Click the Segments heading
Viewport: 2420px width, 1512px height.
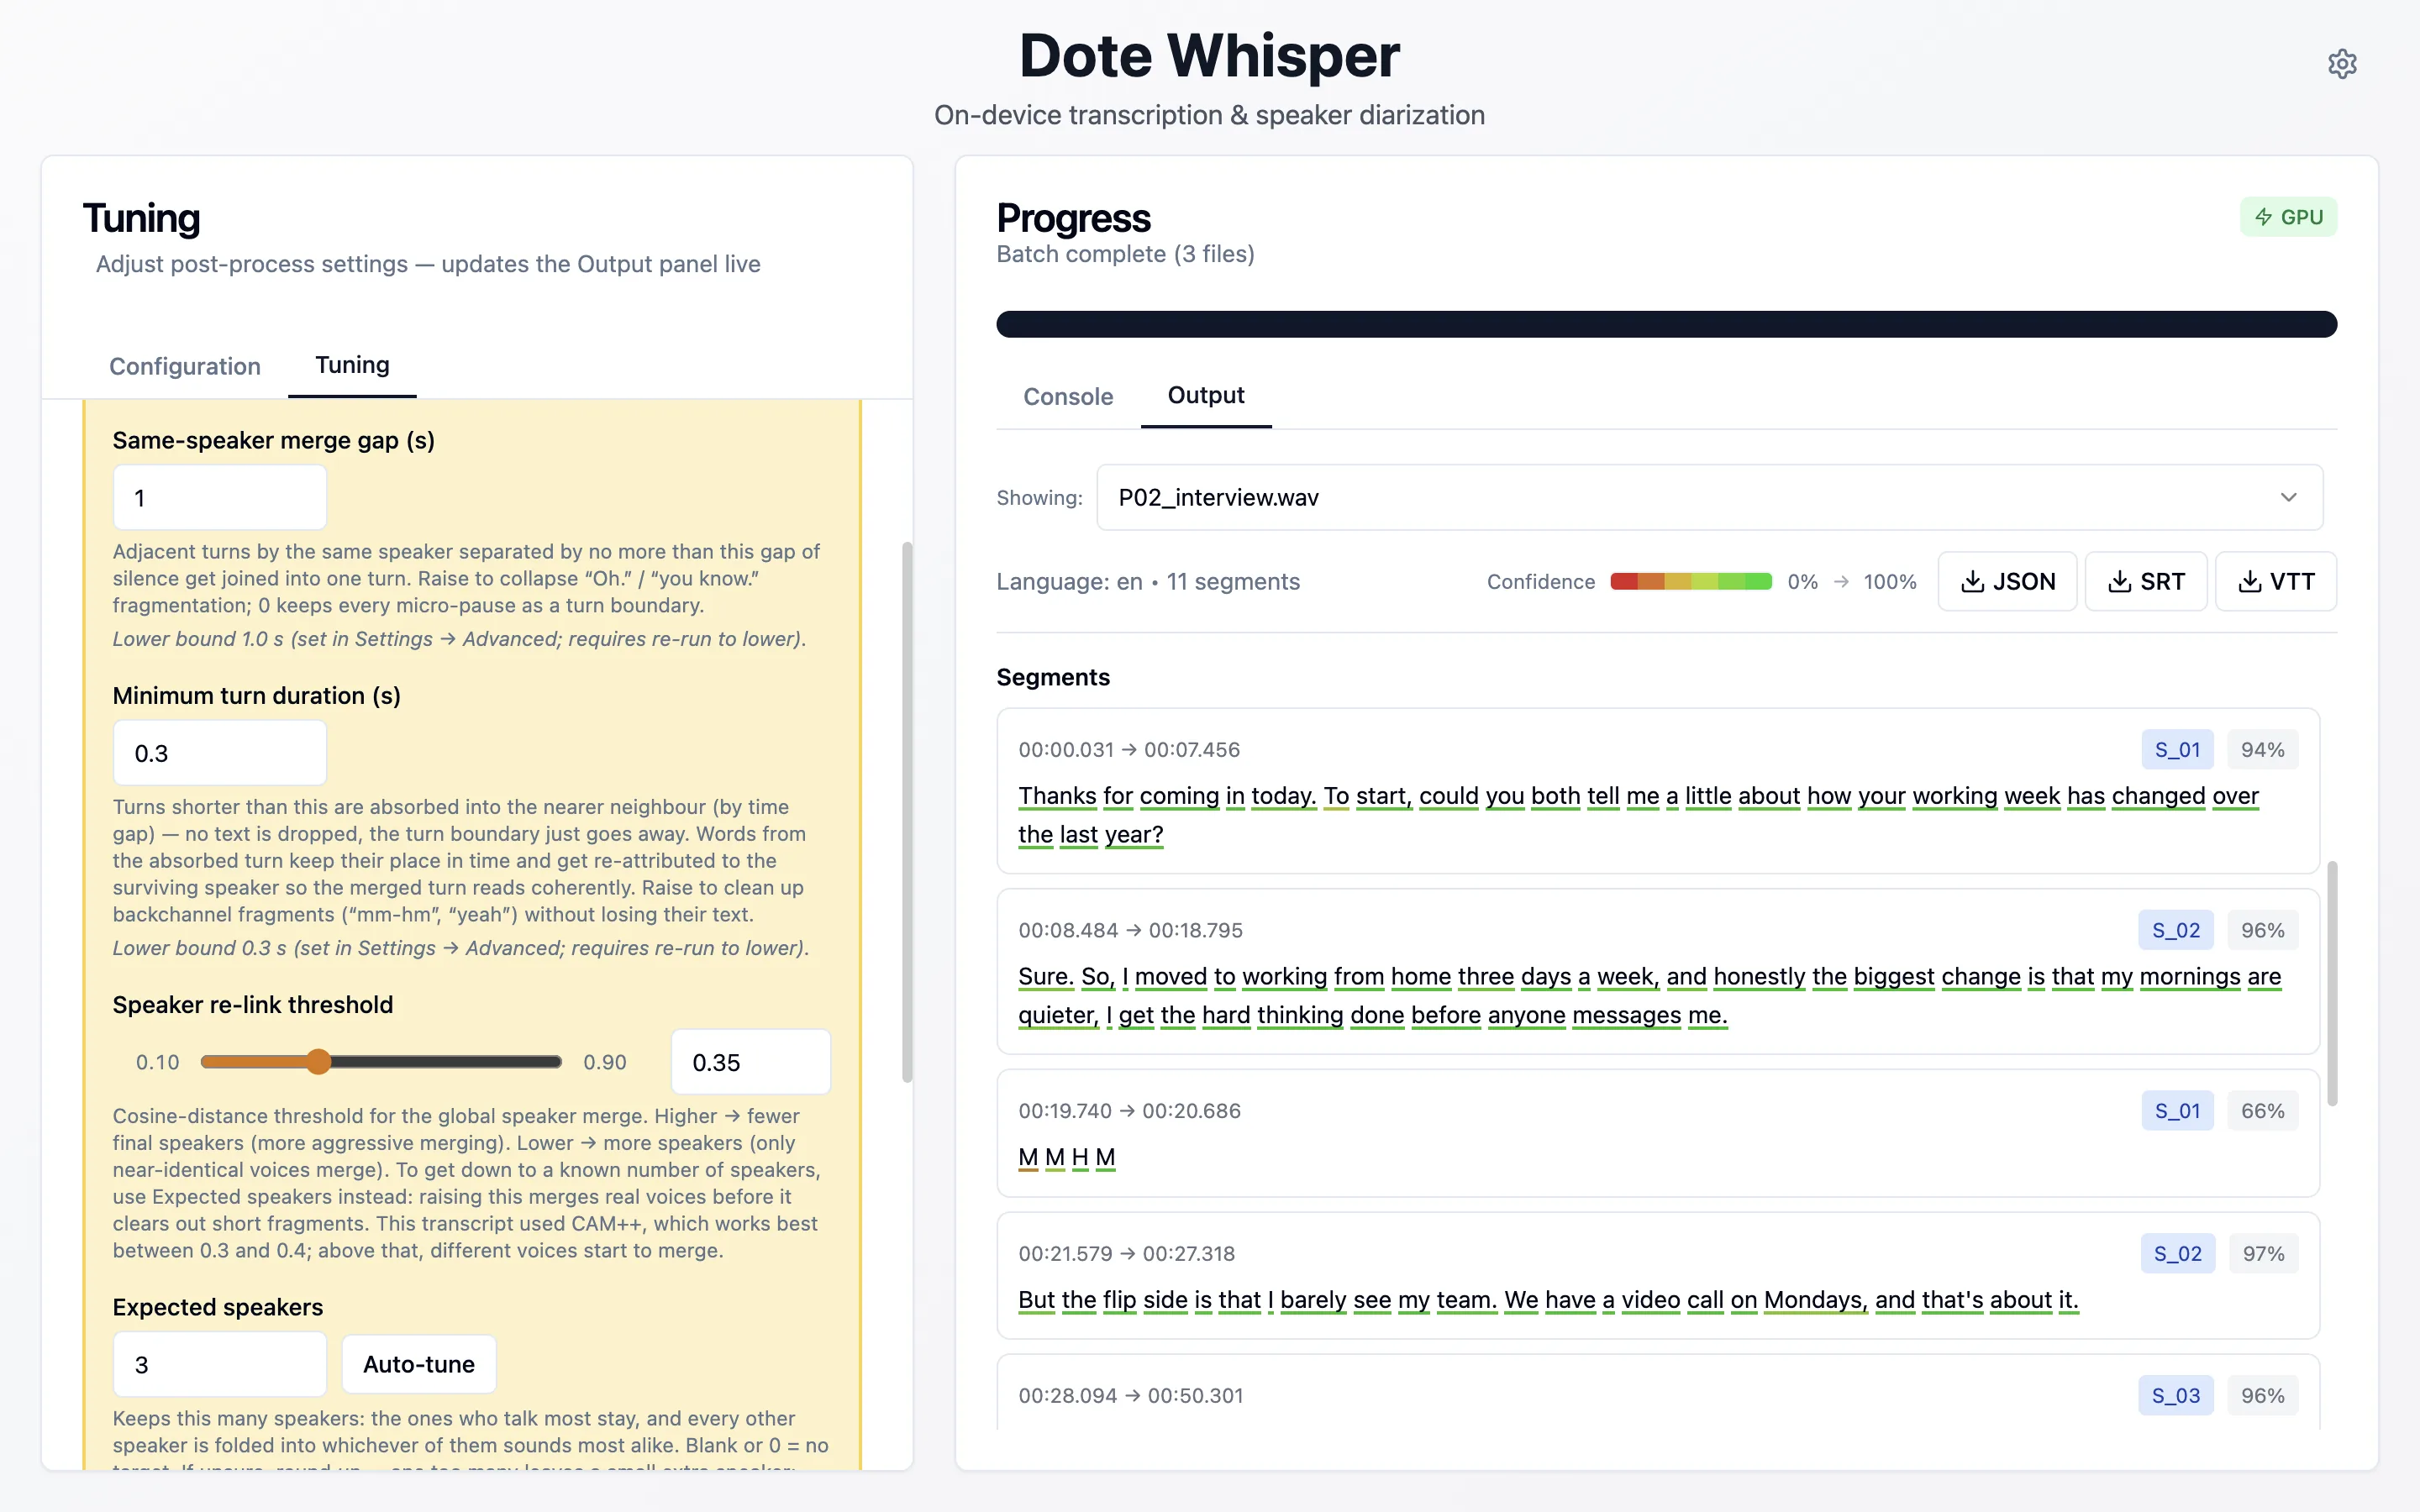[x=1053, y=677]
